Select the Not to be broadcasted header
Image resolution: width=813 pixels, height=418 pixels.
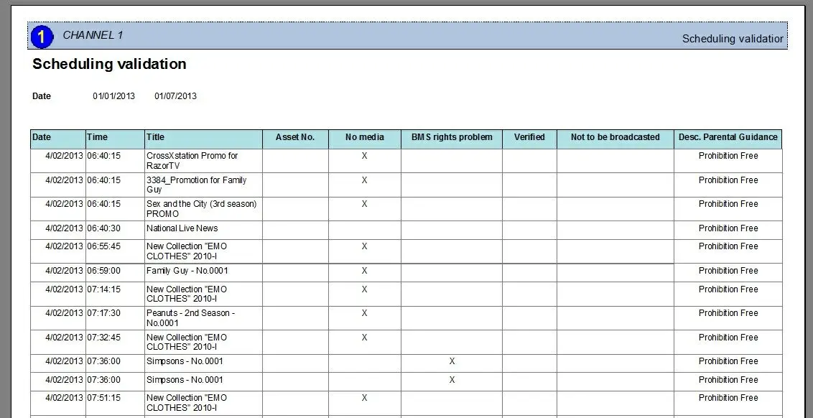pyautogui.click(x=615, y=137)
